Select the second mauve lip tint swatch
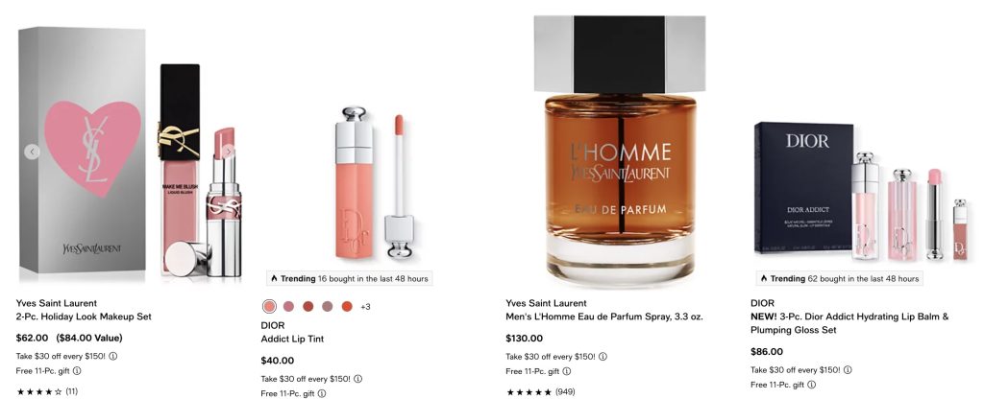The image size is (984, 399). [288, 306]
